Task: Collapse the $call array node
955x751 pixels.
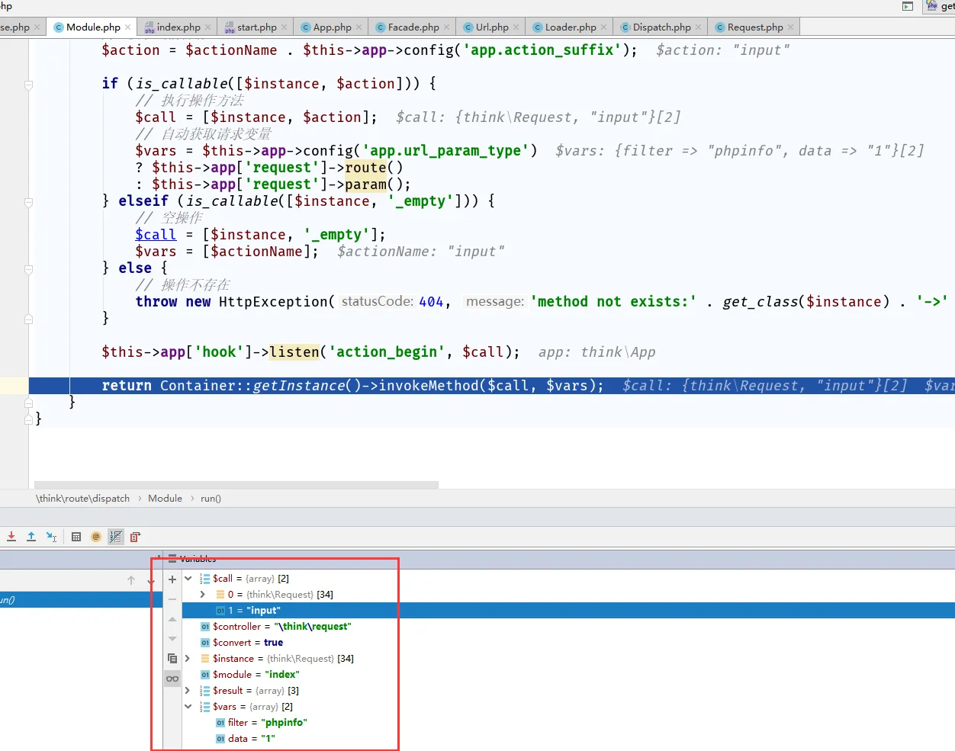Action: [x=188, y=579]
